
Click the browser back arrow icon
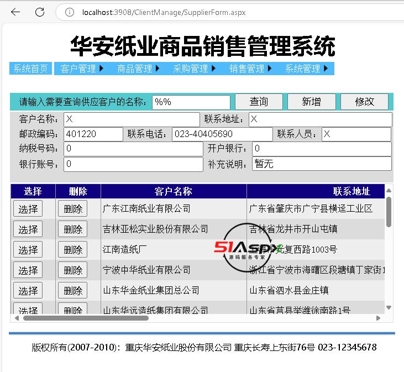(15, 12)
